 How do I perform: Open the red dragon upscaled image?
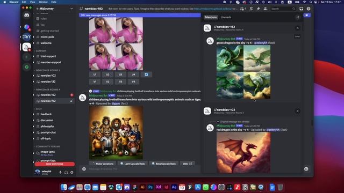point(243,152)
